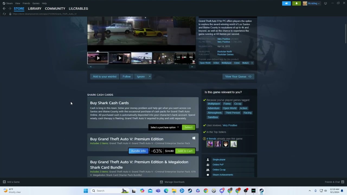Viewport: 347px width, 195px height.
Task: Click the green Select button
Action: (x=188, y=127)
